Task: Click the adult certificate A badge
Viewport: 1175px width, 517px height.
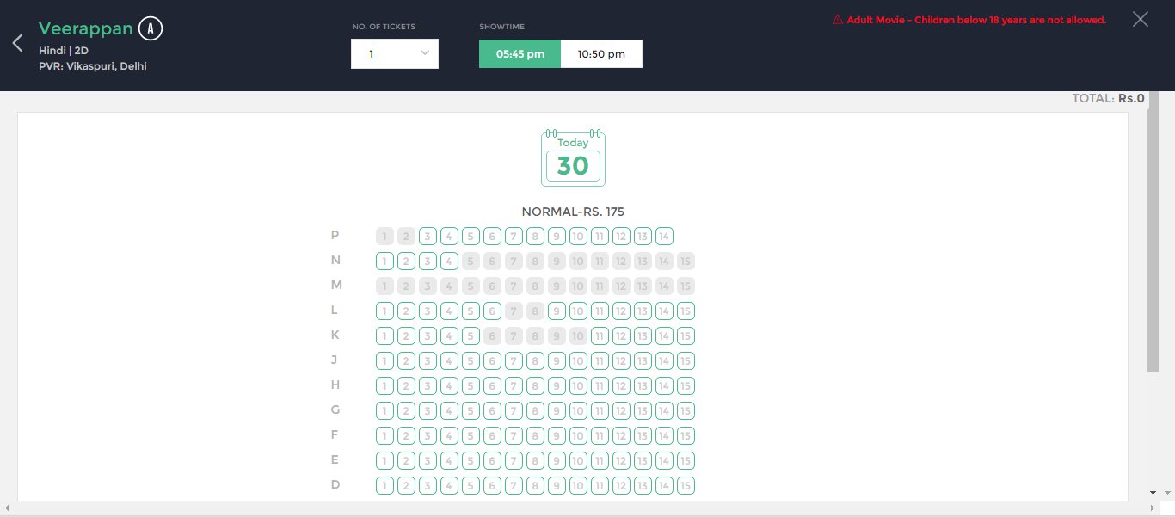Action: (151, 29)
